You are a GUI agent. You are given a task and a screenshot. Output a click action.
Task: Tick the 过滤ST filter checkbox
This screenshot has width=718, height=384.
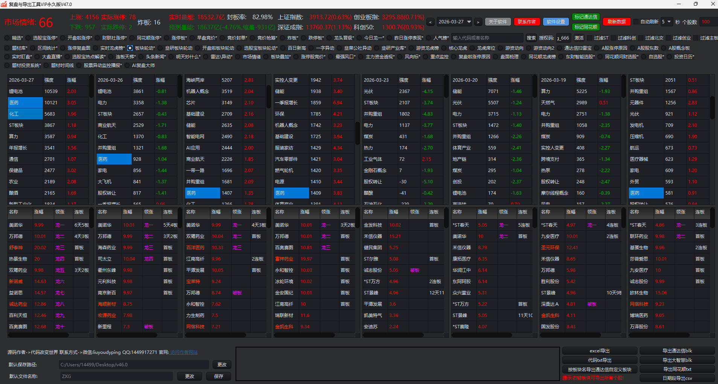589,38
